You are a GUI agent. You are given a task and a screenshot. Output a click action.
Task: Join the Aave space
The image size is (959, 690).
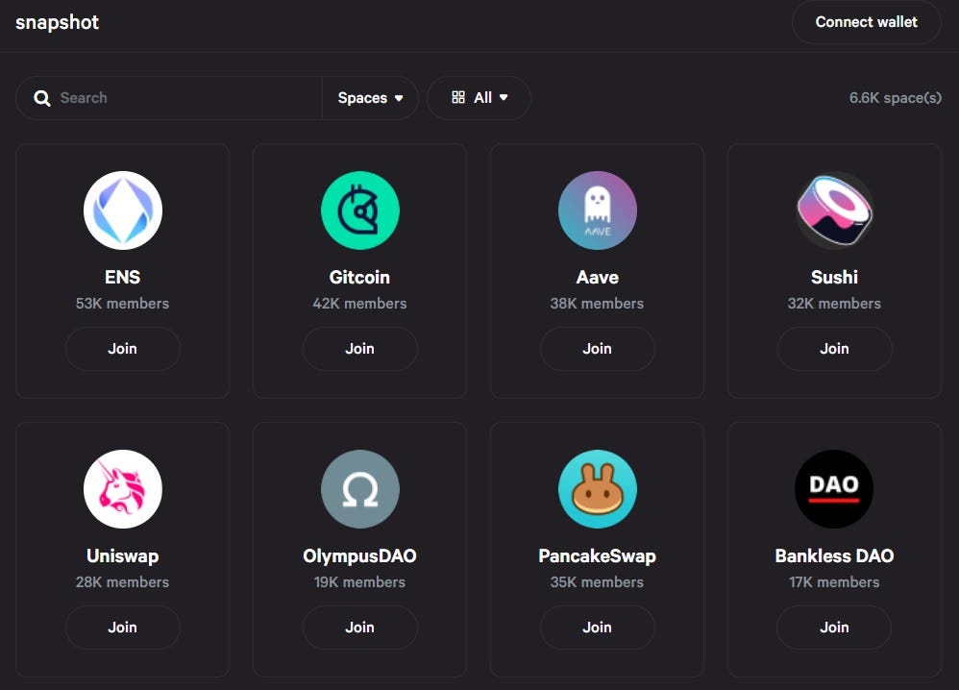598,349
